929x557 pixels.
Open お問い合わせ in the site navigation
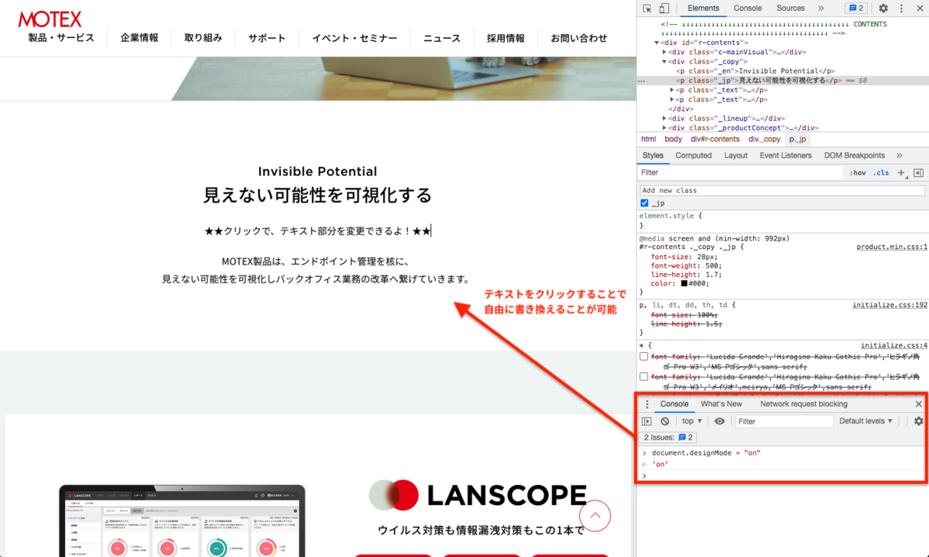click(x=579, y=38)
